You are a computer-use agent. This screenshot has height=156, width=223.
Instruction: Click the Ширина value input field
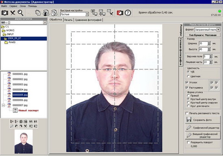[203, 43]
